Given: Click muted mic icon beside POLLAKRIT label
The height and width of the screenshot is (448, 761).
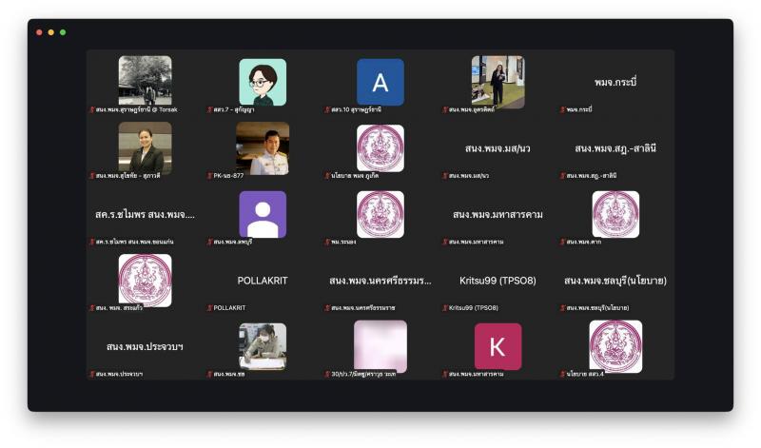Looking at the screenshot, I should (x=209, y=308).
